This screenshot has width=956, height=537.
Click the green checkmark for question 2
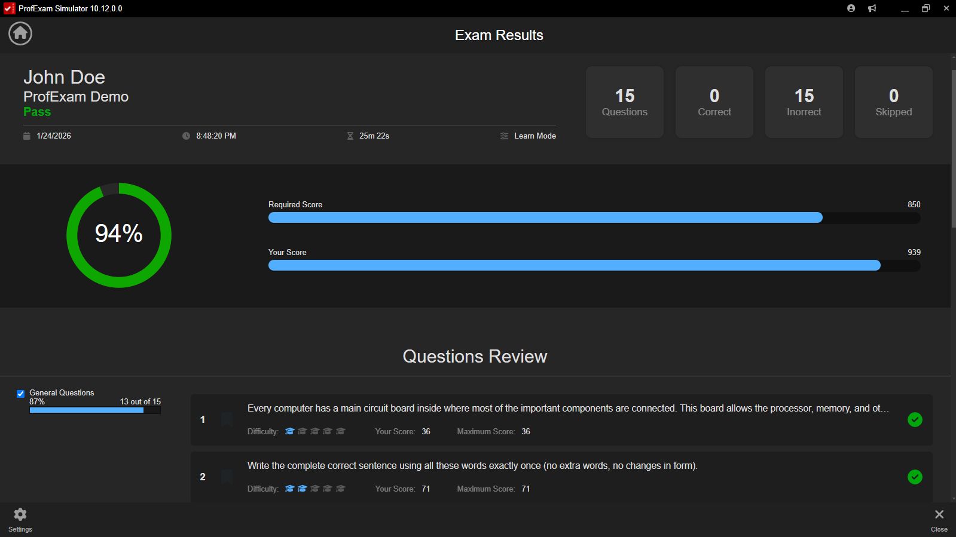coord(915,477)
